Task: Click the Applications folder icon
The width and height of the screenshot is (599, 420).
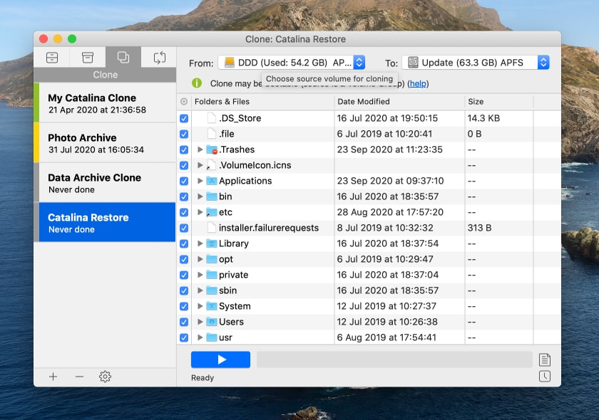Action: [x=212, y=181]
